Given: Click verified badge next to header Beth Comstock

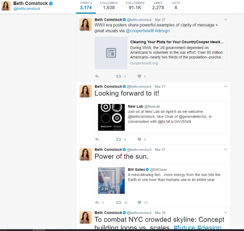Looking at the screenshot, I should pos(51,3).
